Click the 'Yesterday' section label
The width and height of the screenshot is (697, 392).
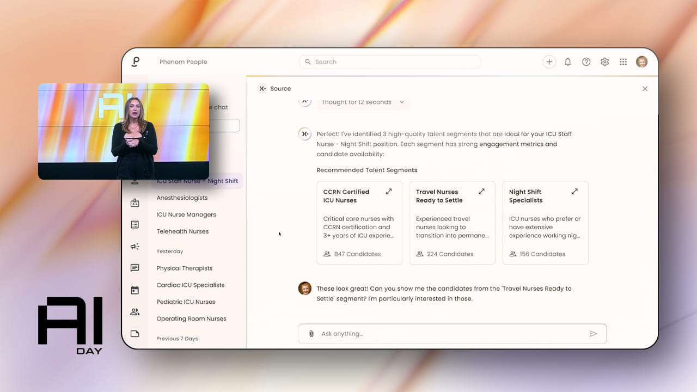tap(170, 252)
